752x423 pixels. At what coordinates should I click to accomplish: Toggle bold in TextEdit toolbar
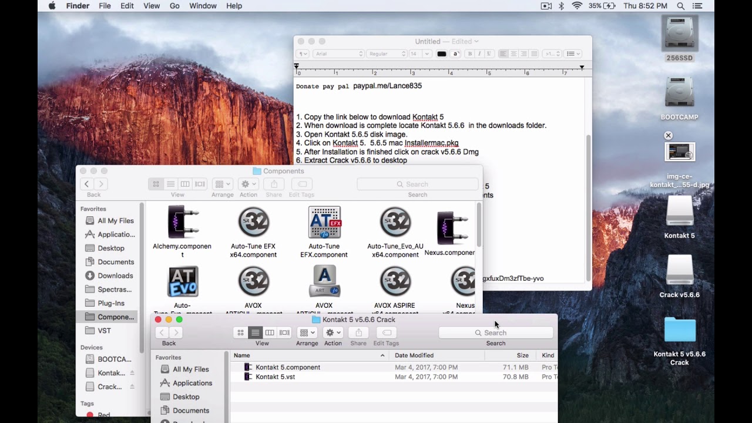click(469, 53)
